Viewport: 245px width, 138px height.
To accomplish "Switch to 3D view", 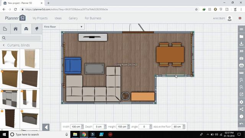I will coord(242,51).
